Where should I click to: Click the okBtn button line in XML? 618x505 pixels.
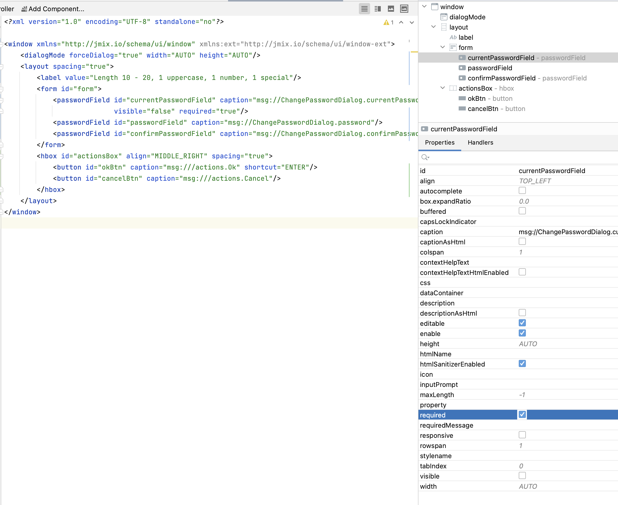(185, 167)
